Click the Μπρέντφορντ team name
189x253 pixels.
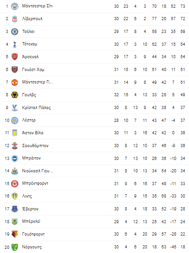click(x=35, y=183)
